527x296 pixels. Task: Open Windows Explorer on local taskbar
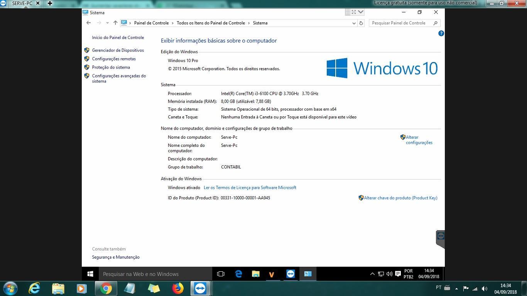point(58,288)
